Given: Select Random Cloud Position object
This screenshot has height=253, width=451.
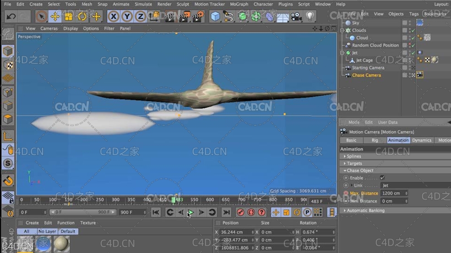Looking at the screenshot, I should point(375,45).
